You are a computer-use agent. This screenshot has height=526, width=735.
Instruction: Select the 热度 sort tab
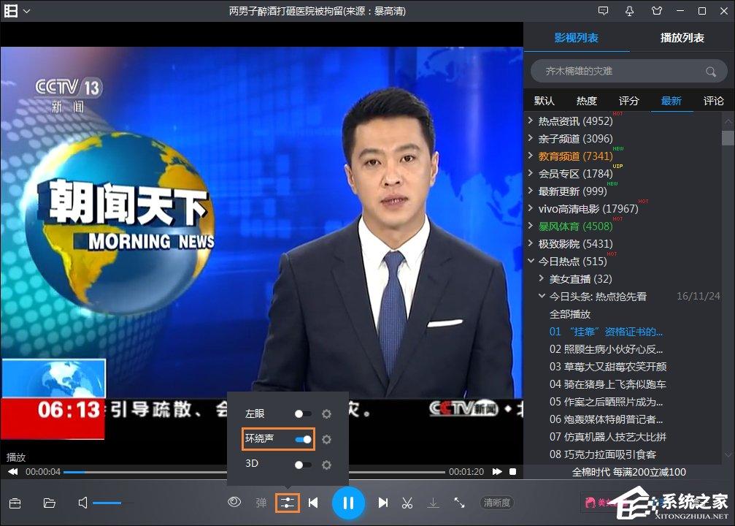tap(586, 101)
